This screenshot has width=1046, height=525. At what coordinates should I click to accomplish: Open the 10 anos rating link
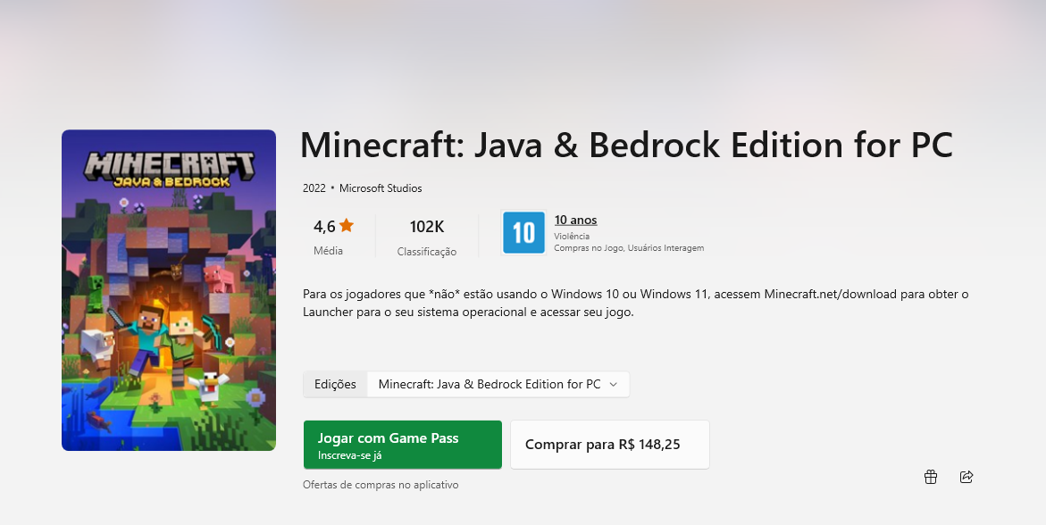pyautogui.click(x=575, y=221)
